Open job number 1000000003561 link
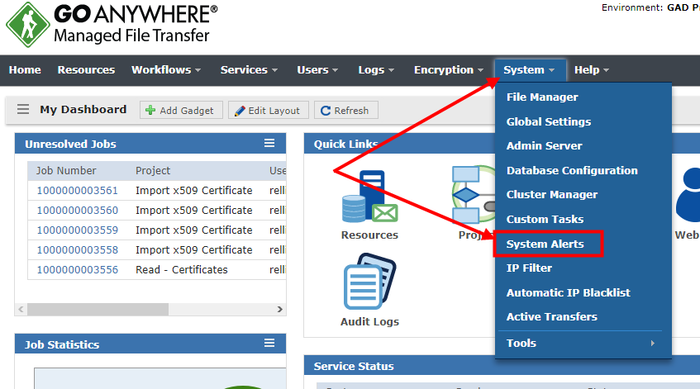Screen dimensions: 700x389 coord(78,191)
